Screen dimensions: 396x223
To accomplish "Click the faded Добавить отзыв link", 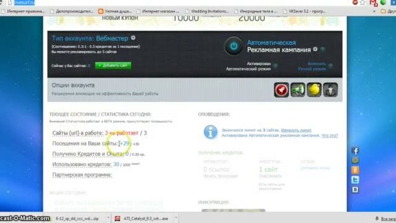I will click(315, 168).
